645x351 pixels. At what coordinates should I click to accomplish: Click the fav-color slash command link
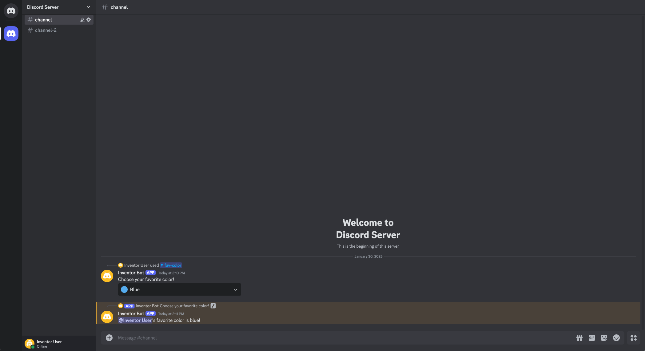[x=171, y=265]
